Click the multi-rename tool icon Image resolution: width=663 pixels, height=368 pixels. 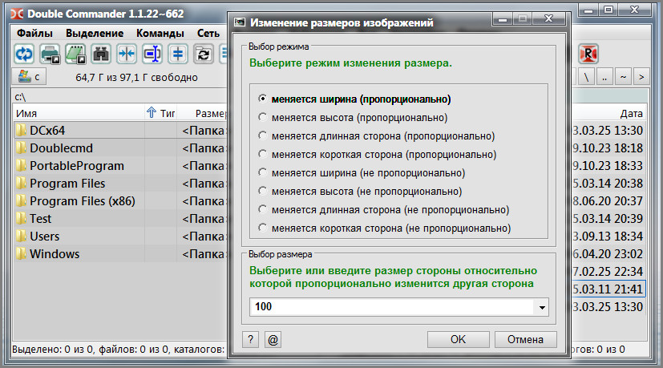[x=152, y=54]
